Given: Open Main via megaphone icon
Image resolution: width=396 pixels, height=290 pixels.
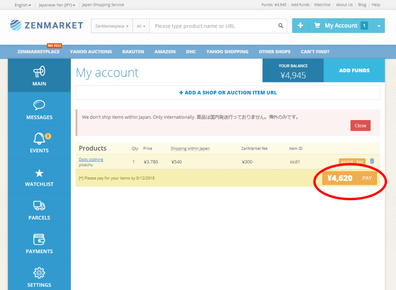Looking at the screenshot, I should tap(39, 72).
